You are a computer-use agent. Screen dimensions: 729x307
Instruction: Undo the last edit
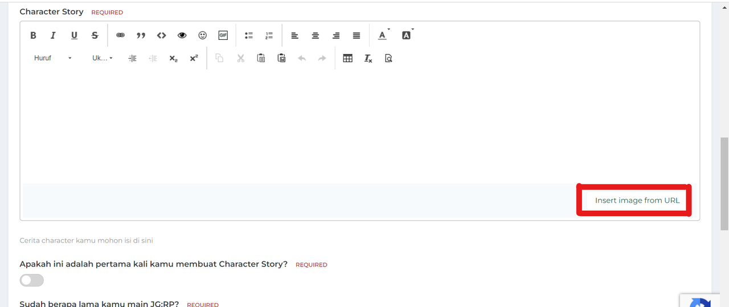[x=302, y=58]
